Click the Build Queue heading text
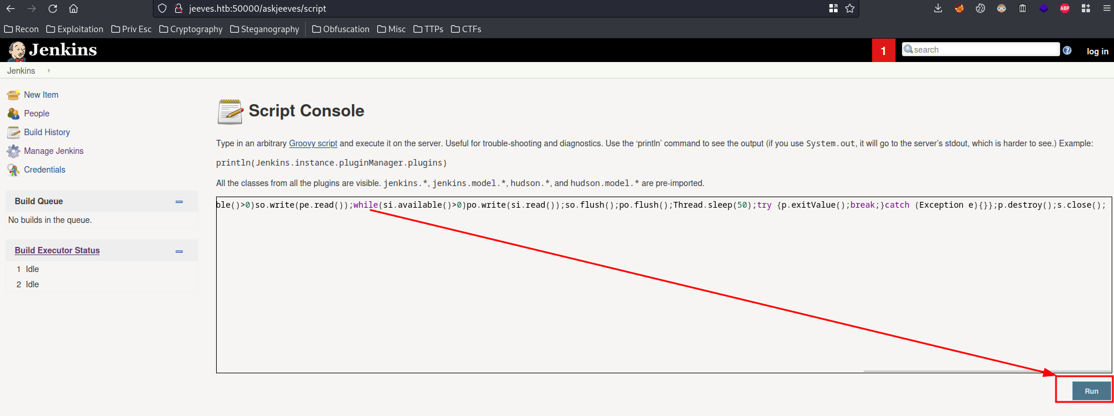1114x416 pixels. pos(39,201)
